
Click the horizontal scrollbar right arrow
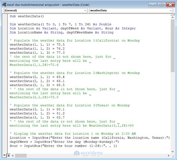point(168,156)
